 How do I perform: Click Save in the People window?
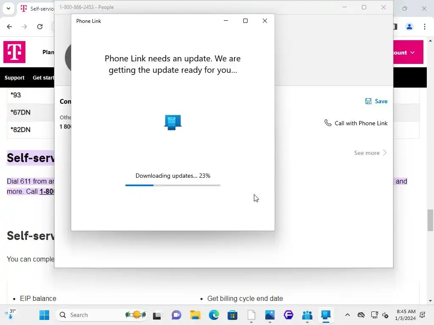click(376, 101)
